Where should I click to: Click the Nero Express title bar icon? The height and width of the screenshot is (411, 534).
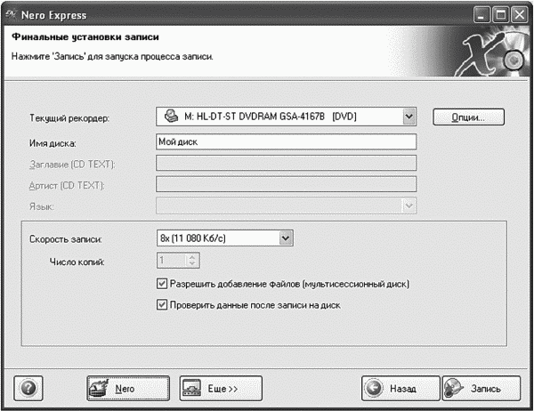click(x=11, y=14)
